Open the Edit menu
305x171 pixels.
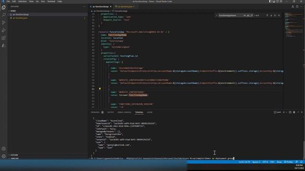[14, 1]
